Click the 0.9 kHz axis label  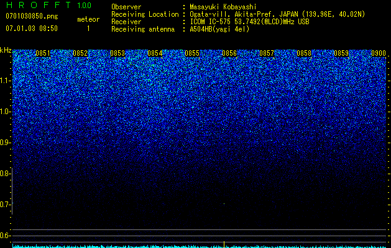5,143
